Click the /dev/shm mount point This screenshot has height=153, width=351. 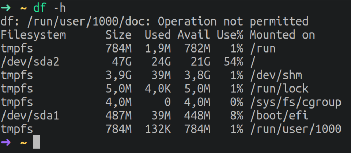point(276,75)
